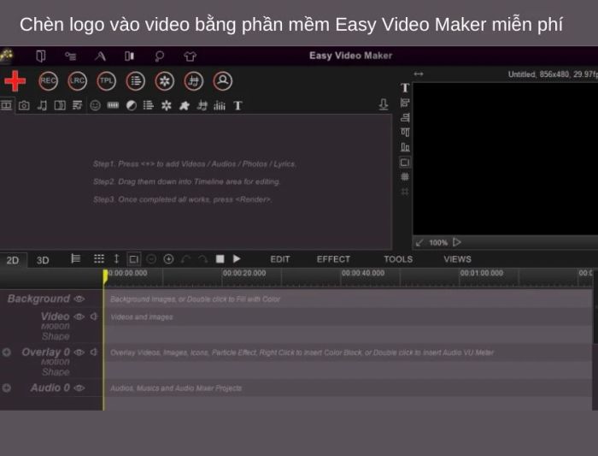Click the zoom in plus circle on timeline
Screen dimensions: 598x456
(x=168, y=259)
